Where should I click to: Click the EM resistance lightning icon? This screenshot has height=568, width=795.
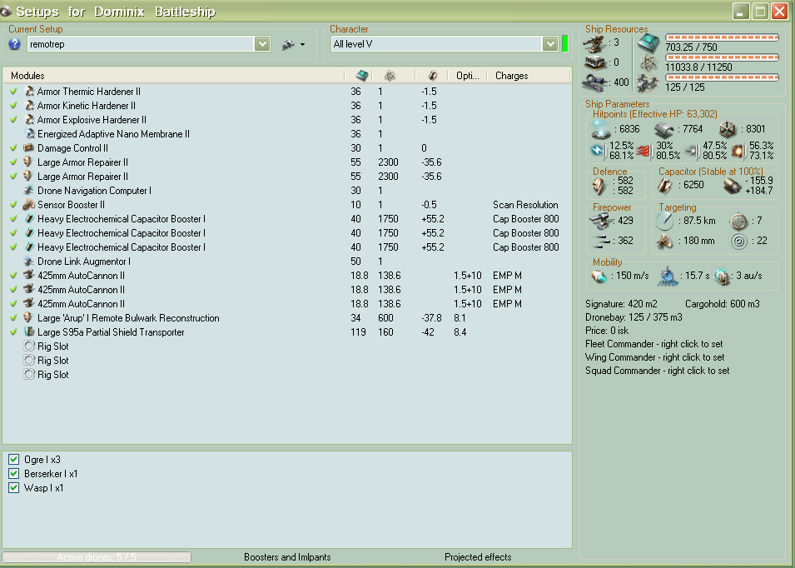coord(597,150)
